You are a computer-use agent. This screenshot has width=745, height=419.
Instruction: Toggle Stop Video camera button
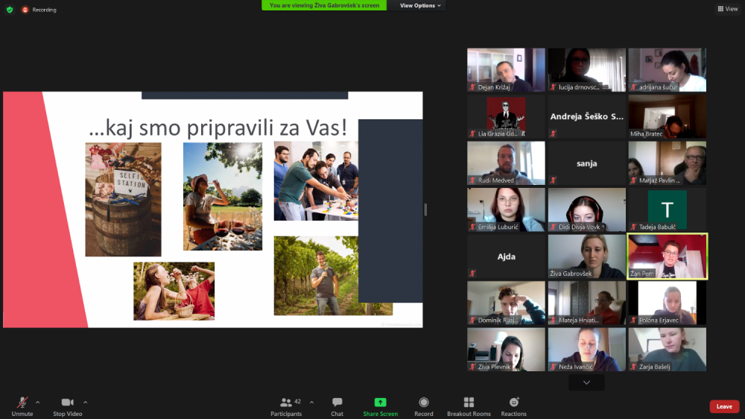click(x=67, y=406)
